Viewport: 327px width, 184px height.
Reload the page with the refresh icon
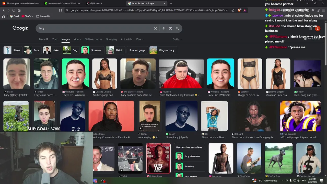point(14,10)
